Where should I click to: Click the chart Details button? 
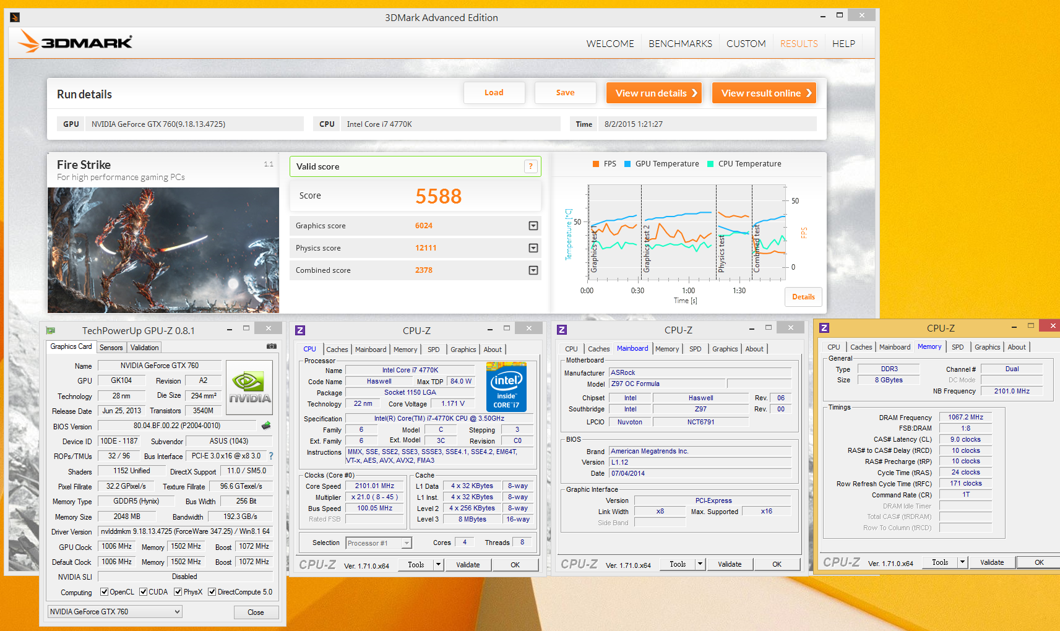pyautogui.click(x=803, y=297)
